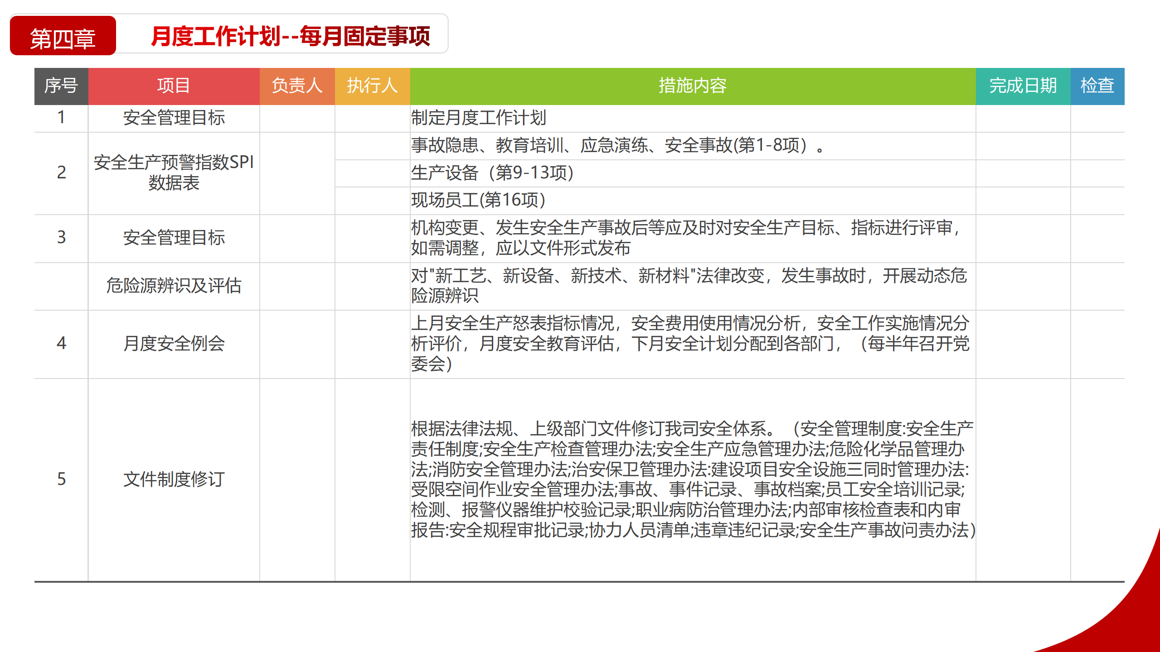Viewport: 1160px width, 652px height.
Task: Click the 根据法律法规 measures text block
Action: click(x=692, y=479)
